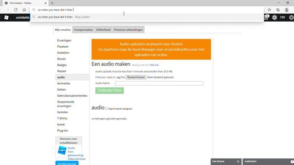294x165 pixels.
Task: Click the Gebeurtenissen resource link
Action: click(x=77, y=159)
